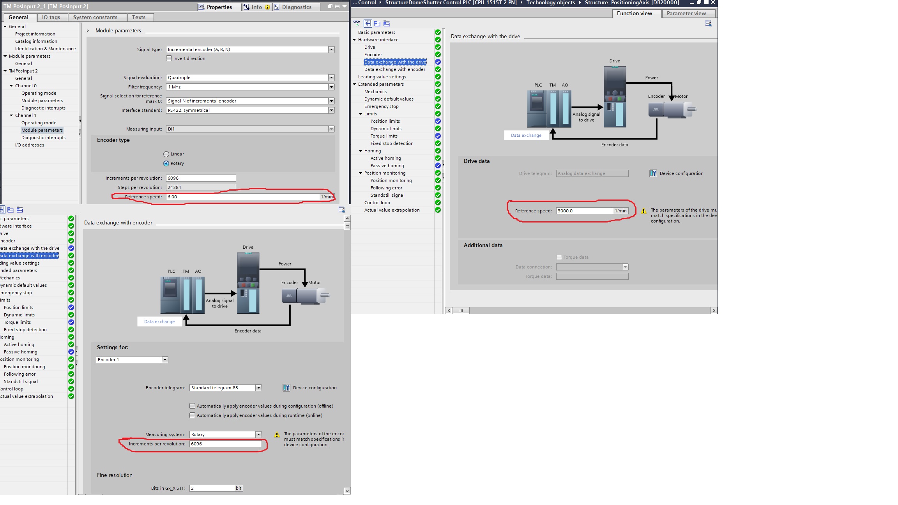The image size is (898, 505).
Task: Switch to the IO tags tab
Action: 51,17
